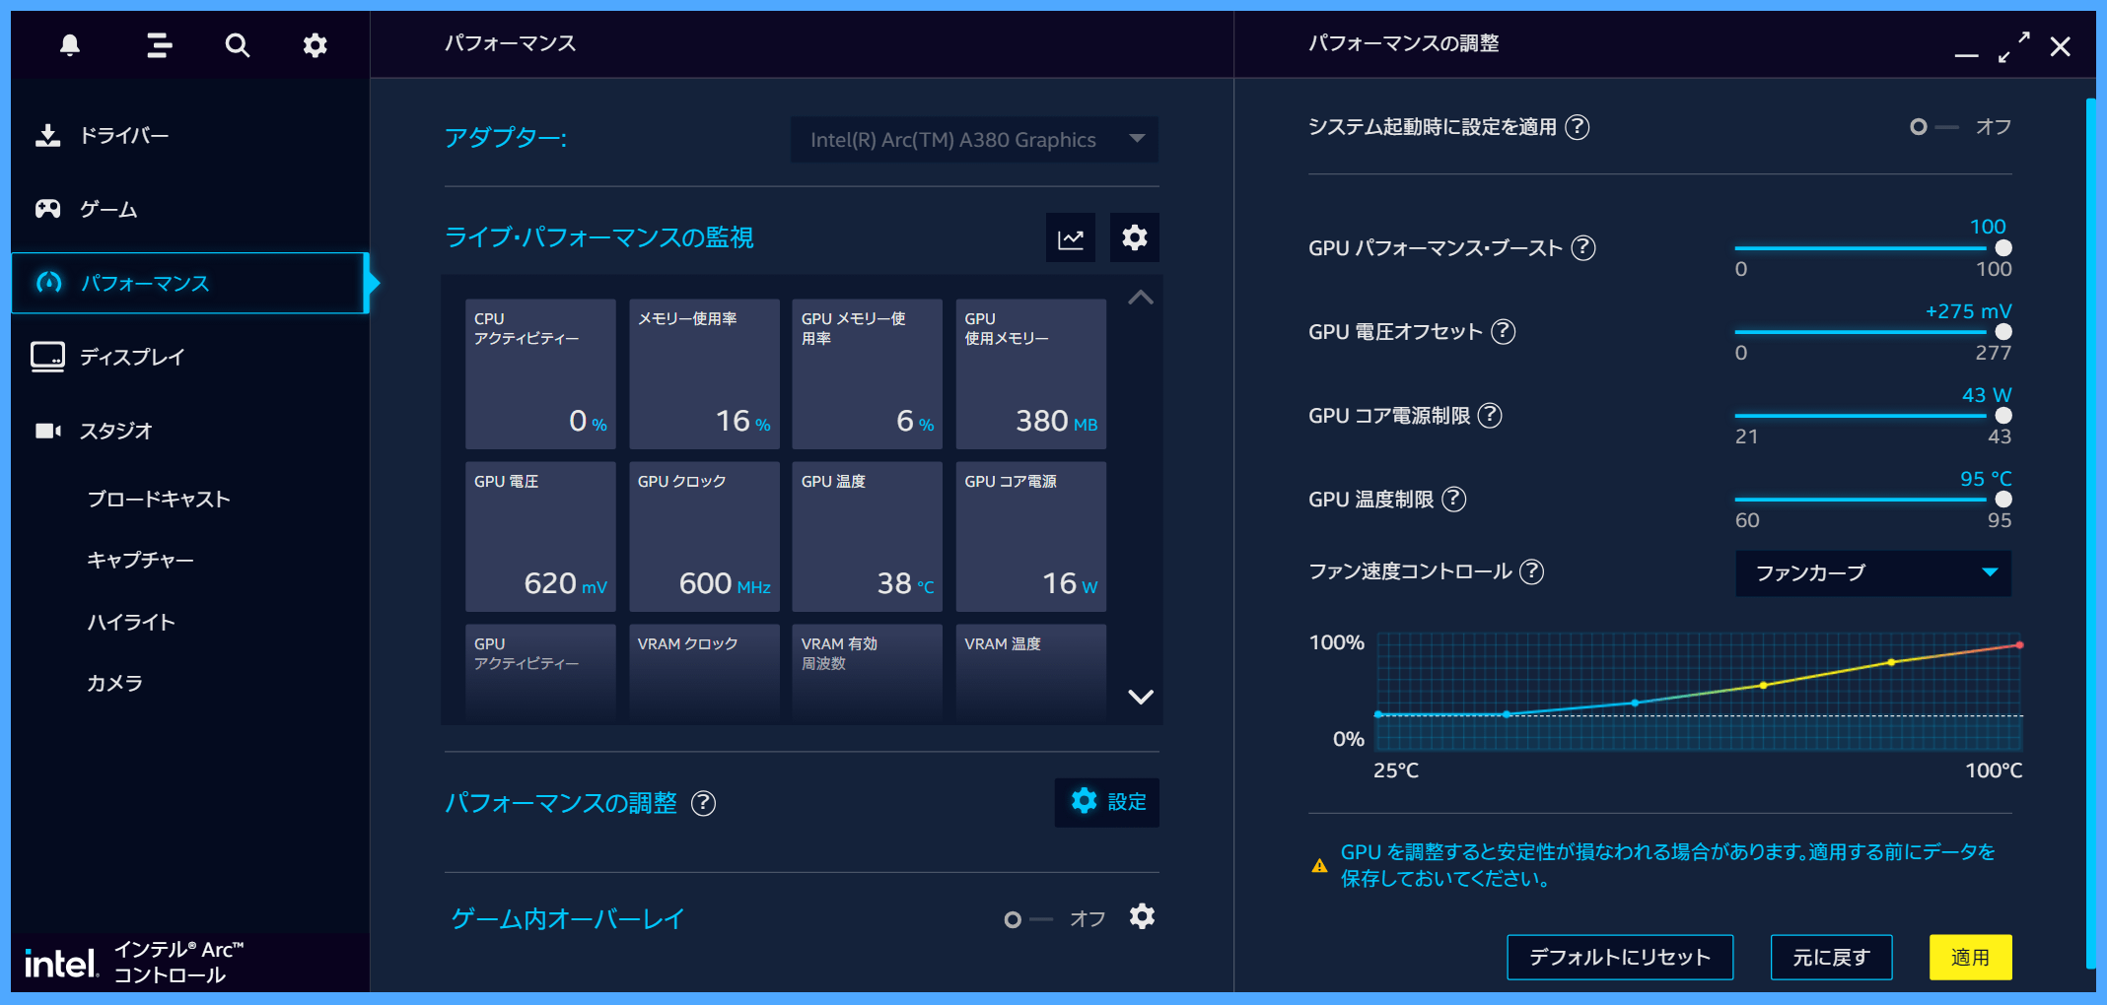The height and width of the screenshot is (1005, 2107).
Task: Open the ファンカーブ dropdown
Action: click(x=1873, y=572)
